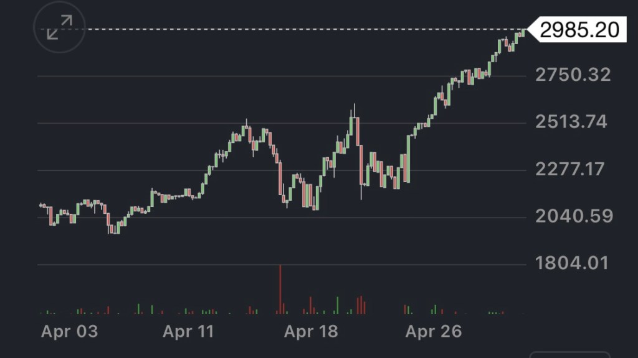This screenshot has width=638, height=358.
Task: Click the Apr 26 date marker
Action: pos(434,331)
